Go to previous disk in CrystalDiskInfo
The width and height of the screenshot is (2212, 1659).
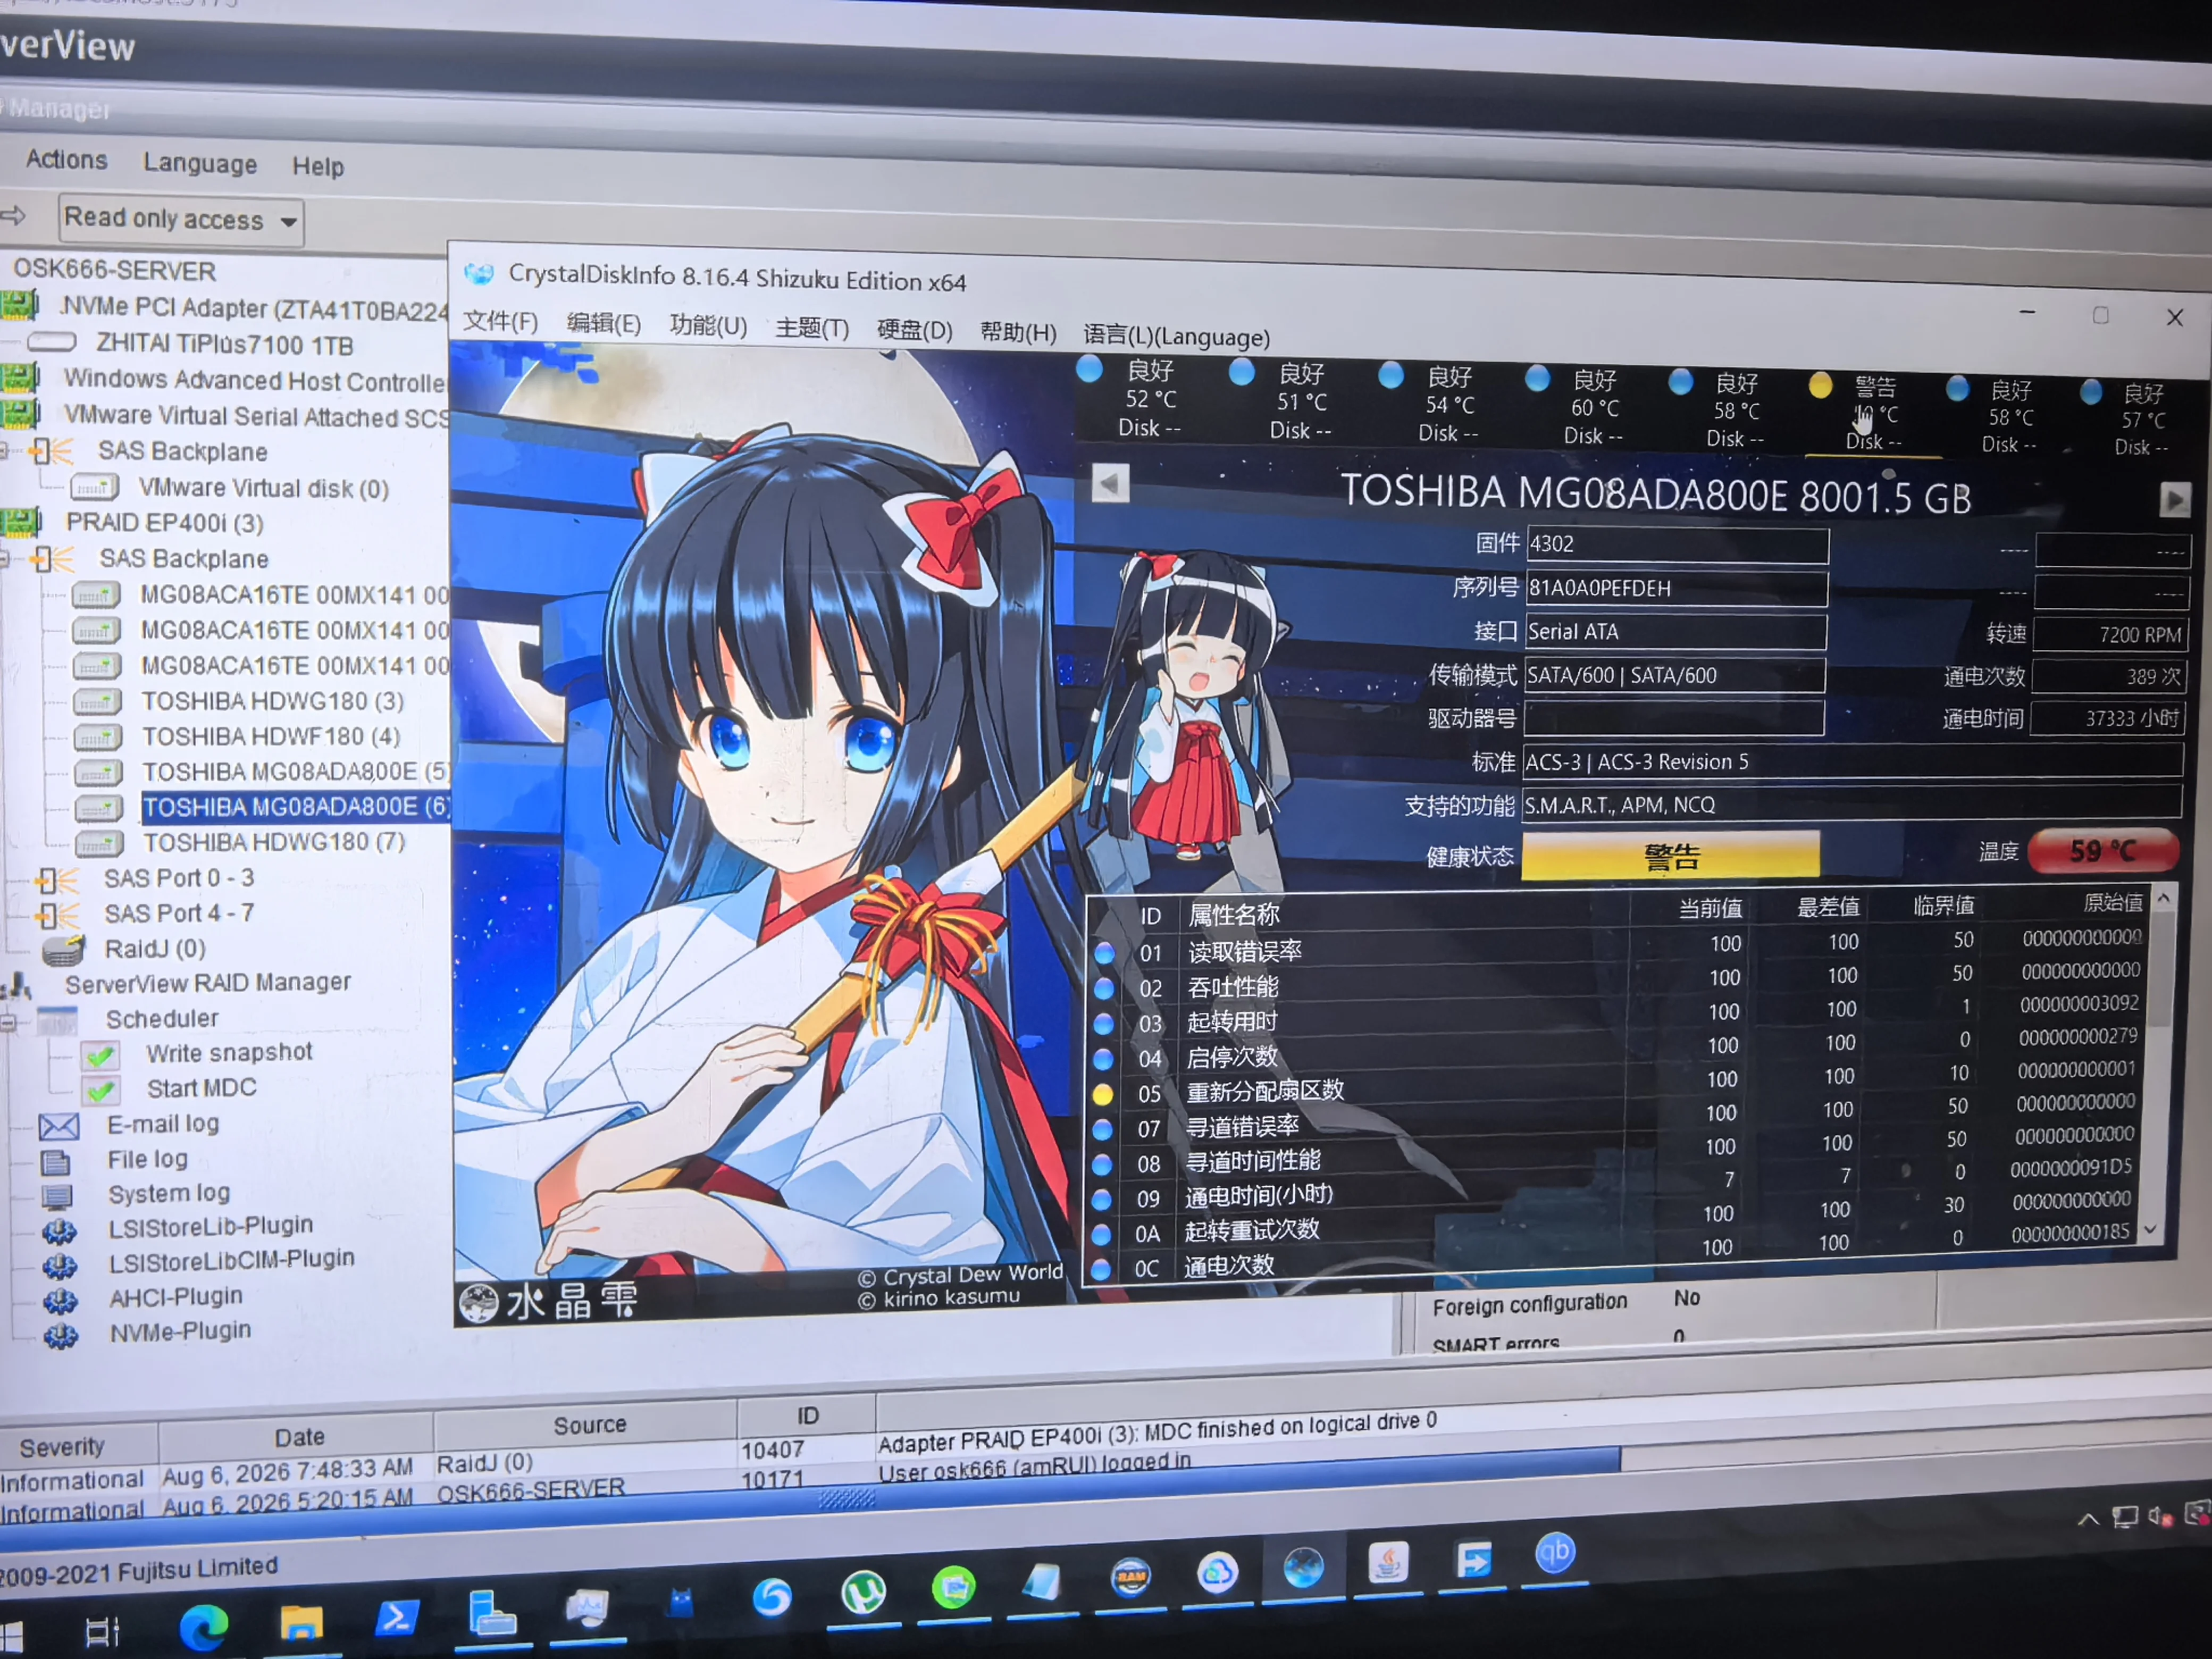click(x=1110, y=484)
